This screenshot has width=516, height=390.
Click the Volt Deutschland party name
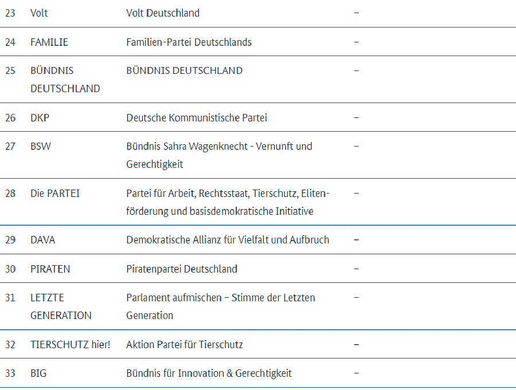coord(163,13)
